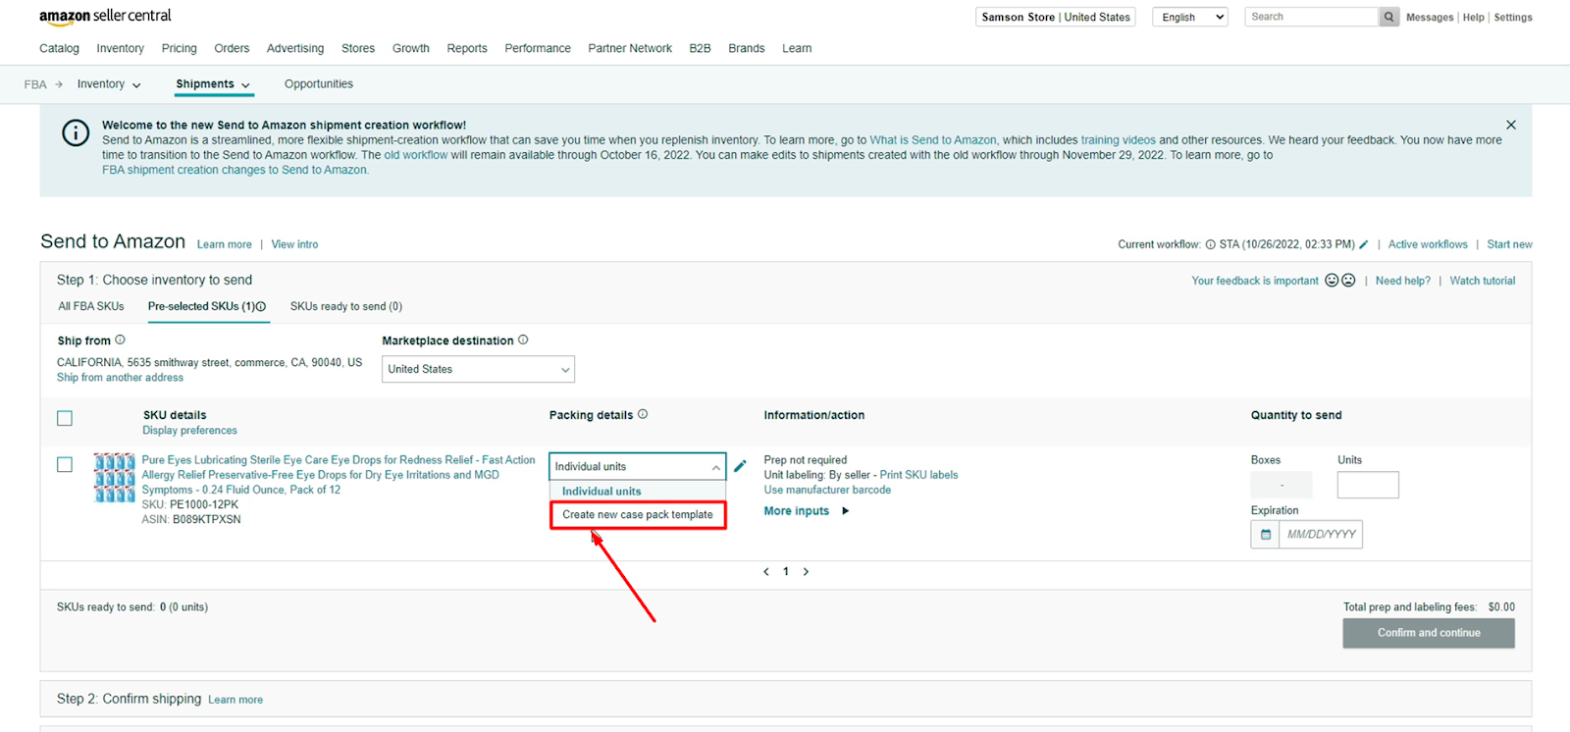This screenshot has width=1570, height=732.
Task: Go to the previous page arrow
Action: [x=766, y=571]
